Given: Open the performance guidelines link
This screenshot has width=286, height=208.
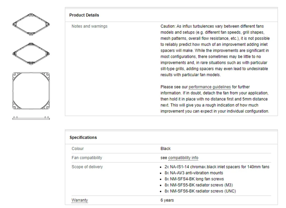Looking at the screenshot, I should click(210, 87).
